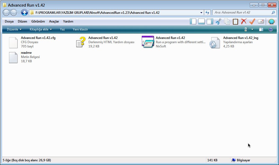Open help with the blue question mark
Viewport: 279px width, 165px height.
pyautogui.click(x=271, y=29)
